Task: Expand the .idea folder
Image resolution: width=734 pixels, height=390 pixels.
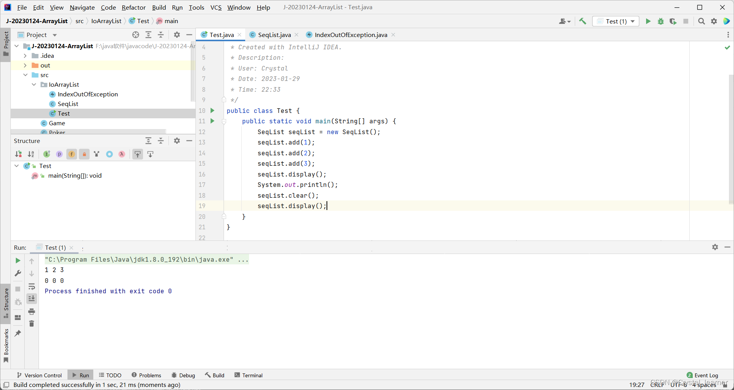Action: click(25, 56)
